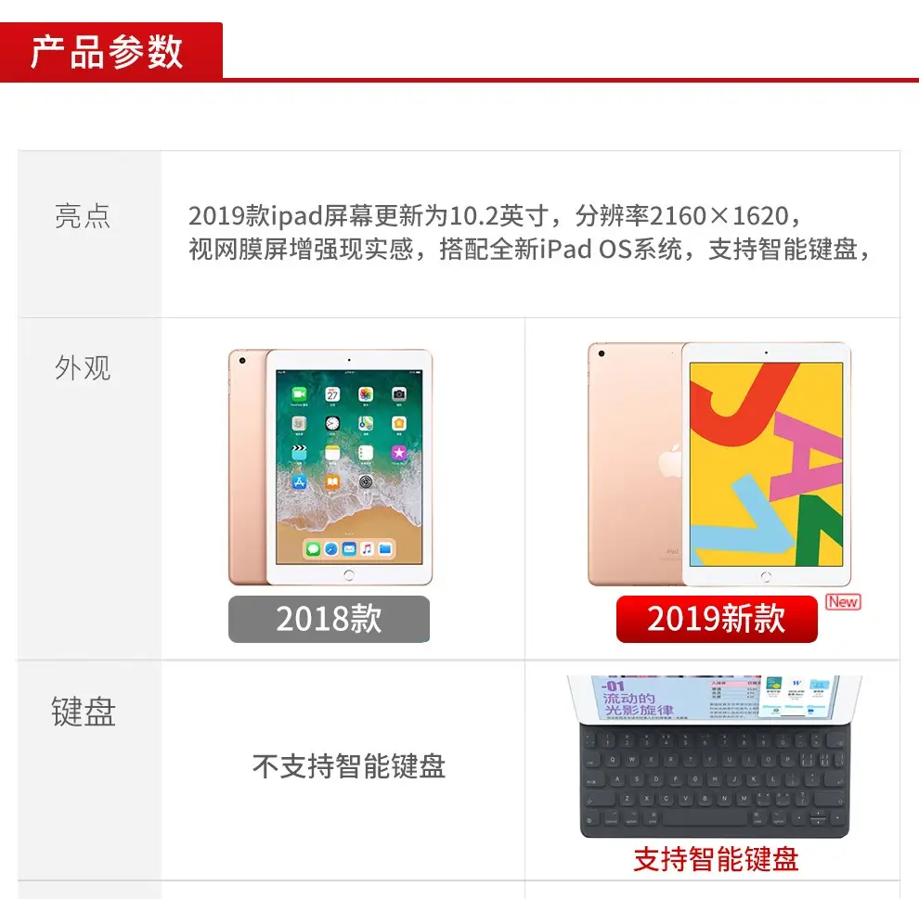The height and width of the screenshot is (899, 919).
Task: Click the red New badge
Action: tap(843, 601)
